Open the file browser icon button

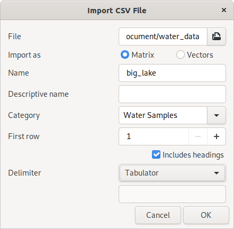click(x=217, y=36)
